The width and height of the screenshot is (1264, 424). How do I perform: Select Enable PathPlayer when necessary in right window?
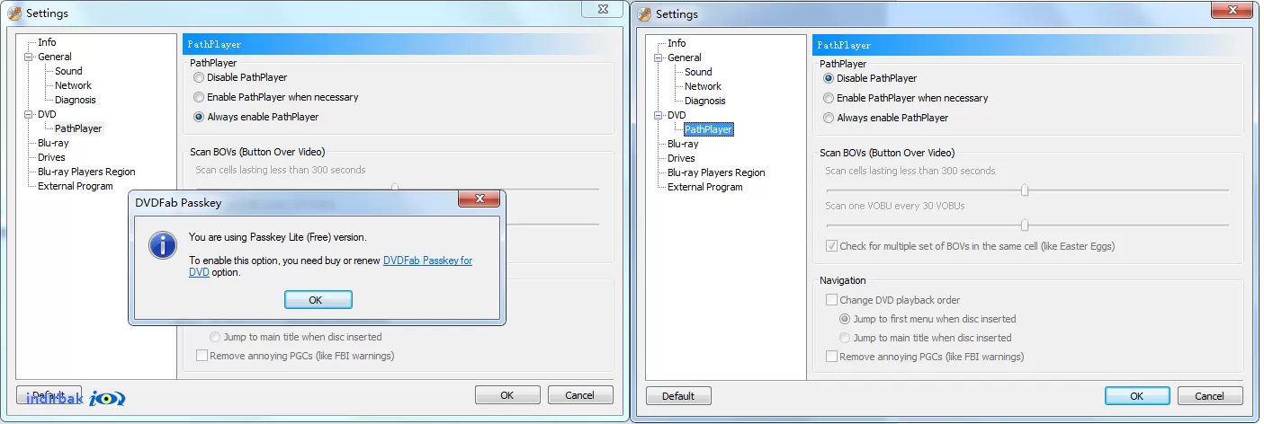905,98
